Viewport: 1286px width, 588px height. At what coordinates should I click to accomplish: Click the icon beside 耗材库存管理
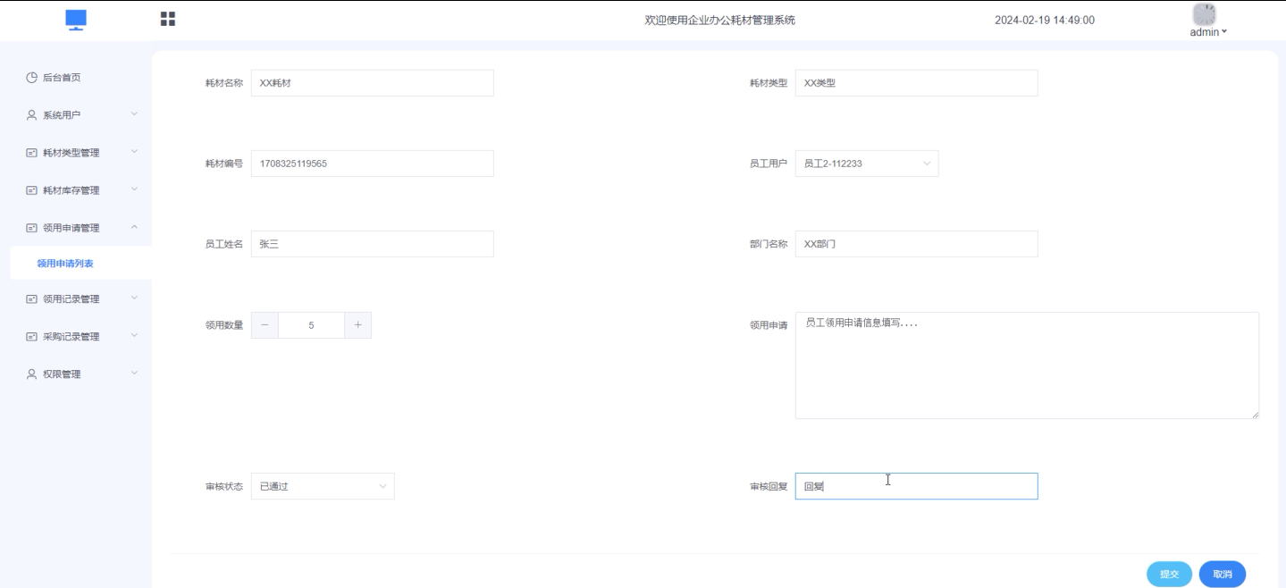32,190
